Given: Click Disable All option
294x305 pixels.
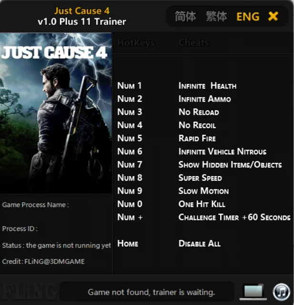Looking at the screenshot, I should coord(199,243).
